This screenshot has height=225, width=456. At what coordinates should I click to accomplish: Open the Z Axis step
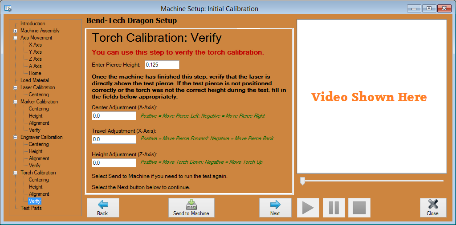click(35, 59)
